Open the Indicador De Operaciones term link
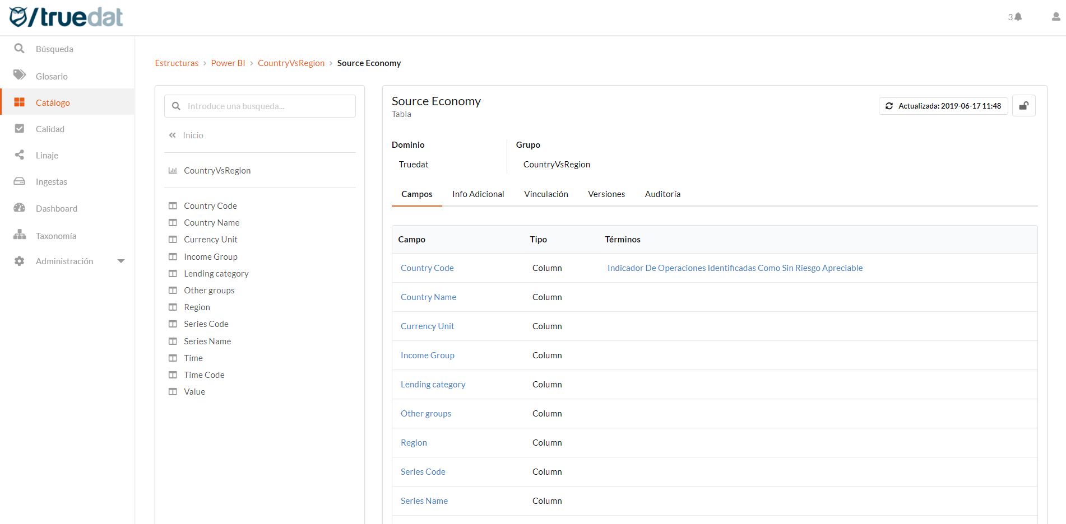Image resolution: width=1066 pixels, height=524 pixels. coord(735,268)
